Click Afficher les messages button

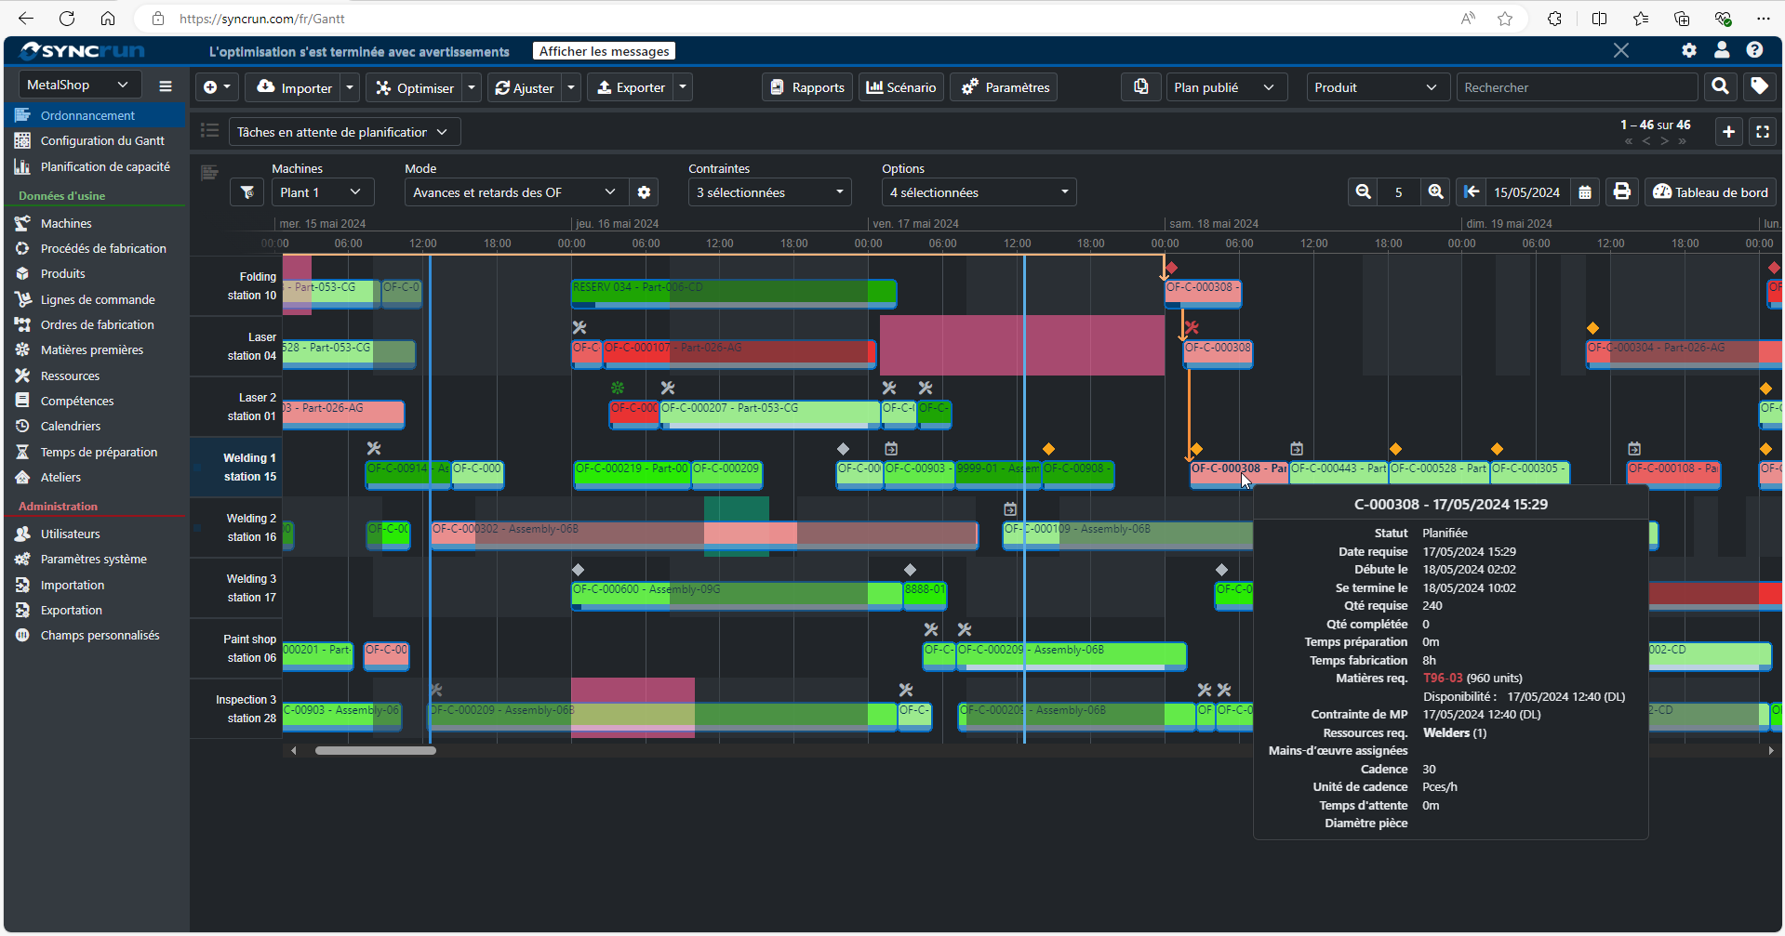(604, 51)
